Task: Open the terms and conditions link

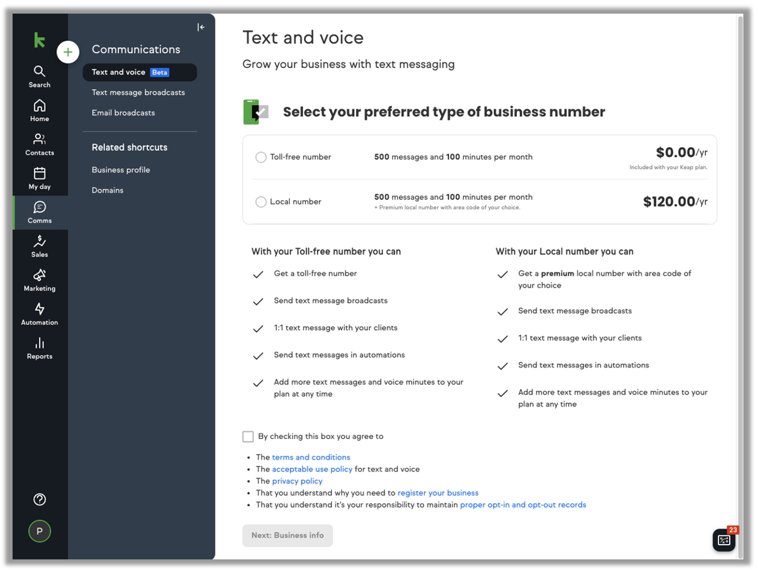Action: point(311,457)
